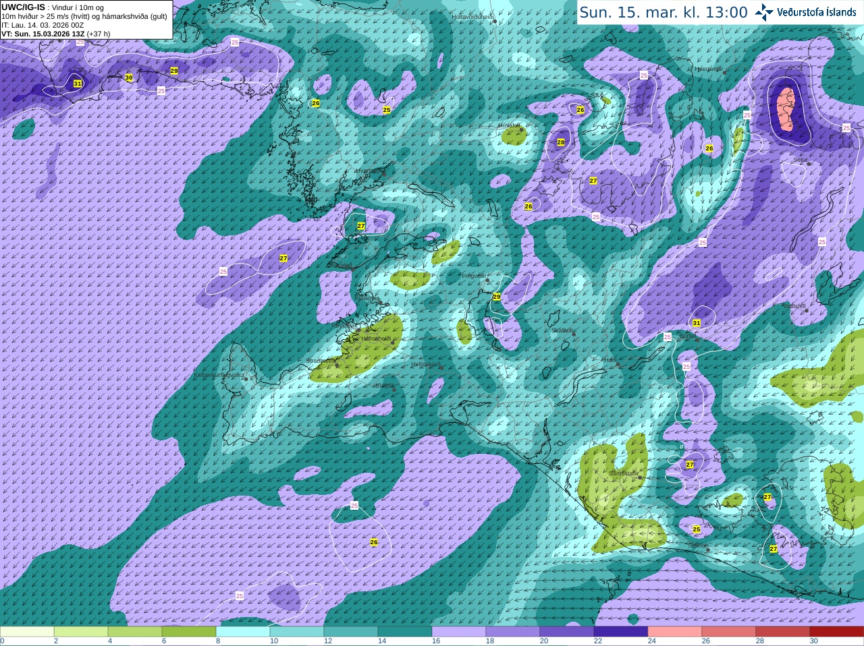Click the Keflavíkurflugvöllur station label
The width and height of the screenshot is (864, 646).
219,374
